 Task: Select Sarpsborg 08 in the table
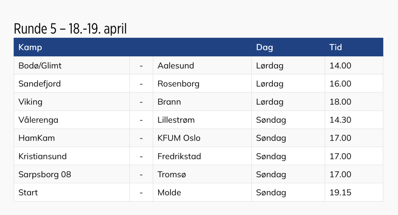tap(45, 175)
